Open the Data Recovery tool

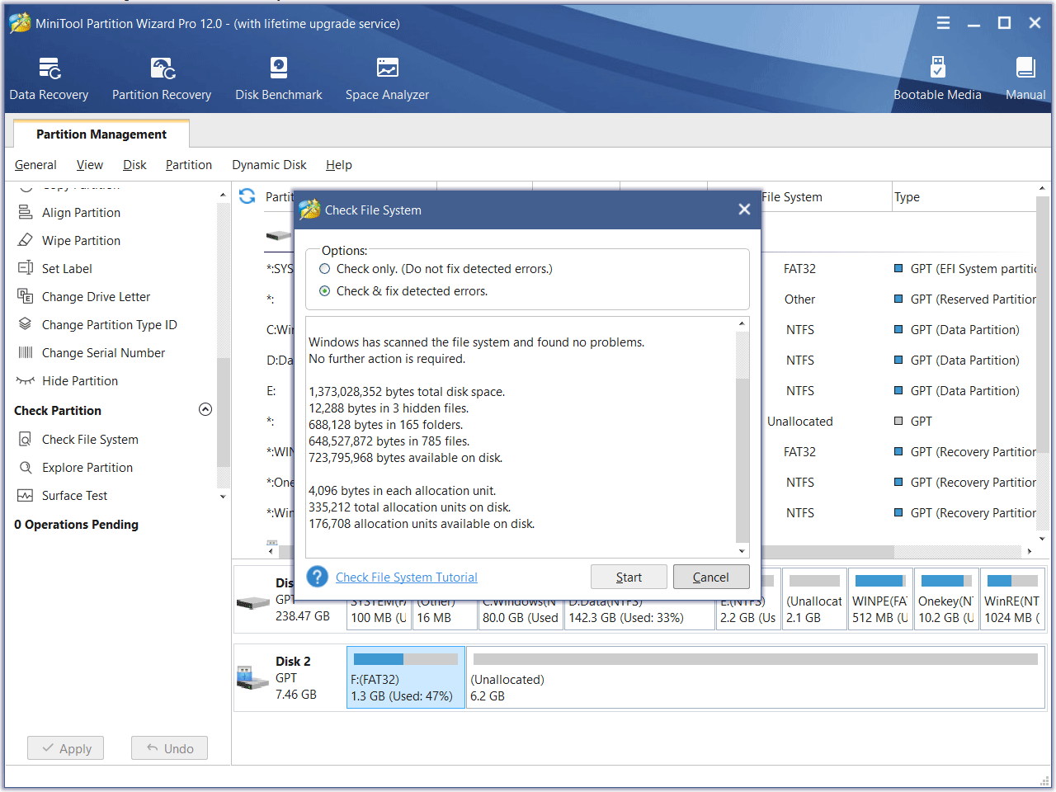tap(48, 78)
